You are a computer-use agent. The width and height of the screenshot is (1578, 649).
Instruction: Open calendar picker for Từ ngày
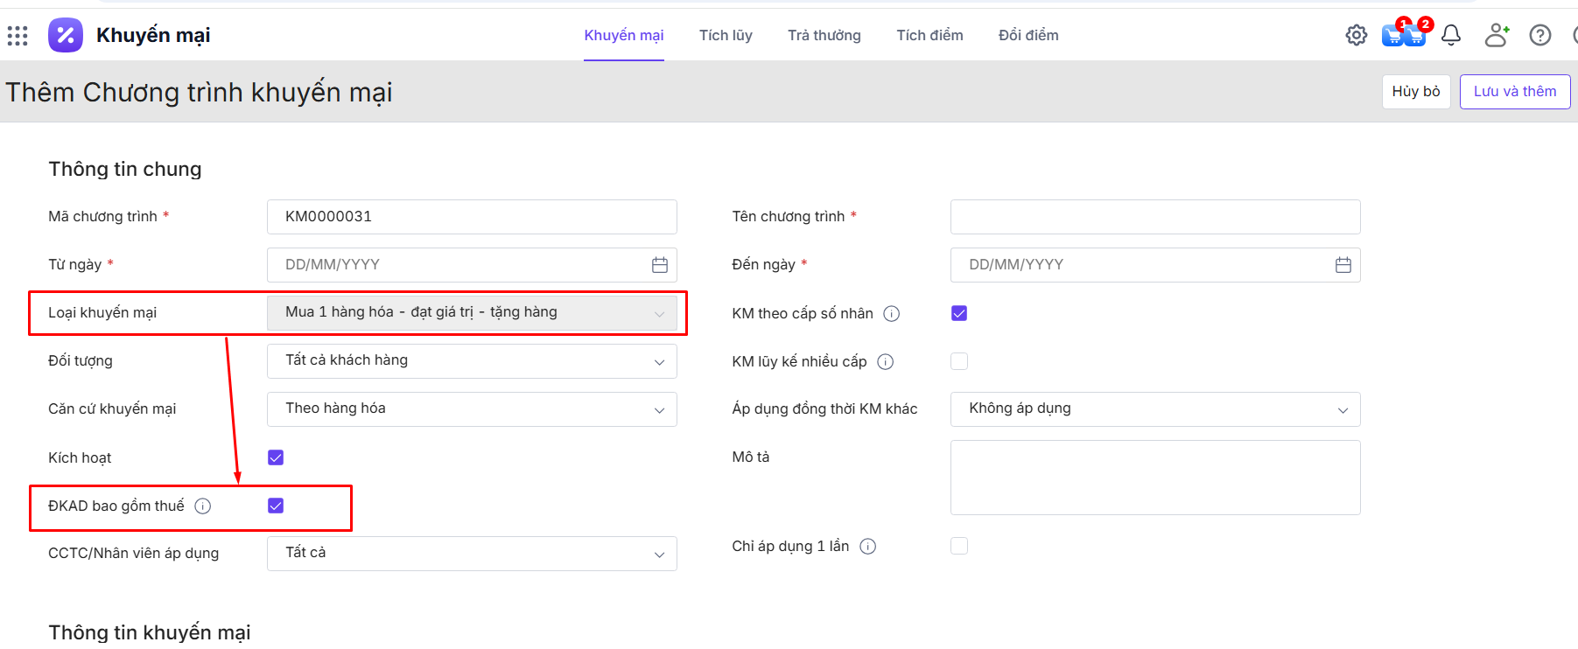point(660,265)
